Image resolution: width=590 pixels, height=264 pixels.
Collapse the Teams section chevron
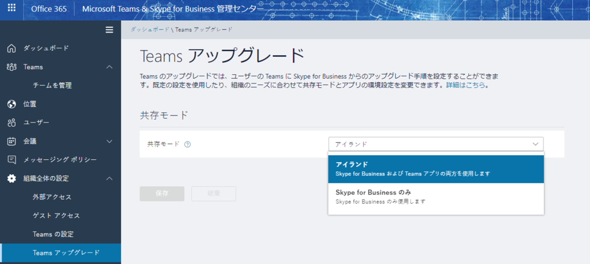(109, 67)
